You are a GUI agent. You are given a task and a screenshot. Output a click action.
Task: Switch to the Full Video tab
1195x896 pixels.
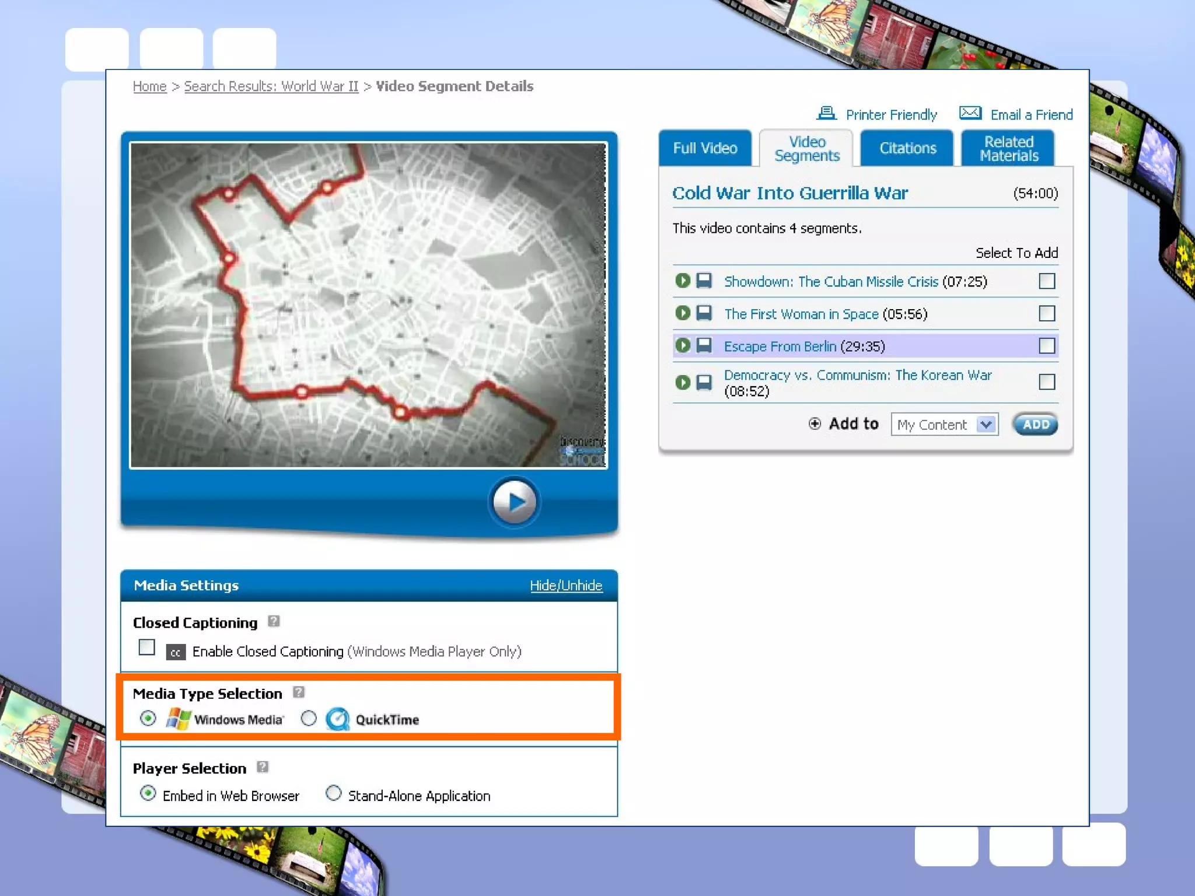(705, 148)
